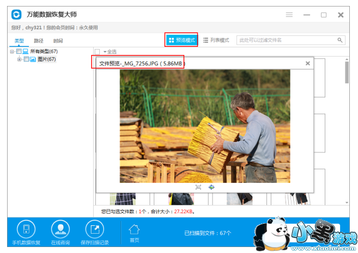Viewport: 358px width, 253px height.
Task: Open the 全选 dropdown arrow
Action: [x=105, y=52]
